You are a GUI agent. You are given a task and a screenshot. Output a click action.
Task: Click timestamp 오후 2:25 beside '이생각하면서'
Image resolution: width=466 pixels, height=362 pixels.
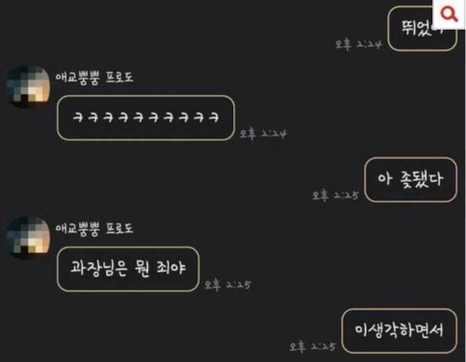click(x=313, y=347)
